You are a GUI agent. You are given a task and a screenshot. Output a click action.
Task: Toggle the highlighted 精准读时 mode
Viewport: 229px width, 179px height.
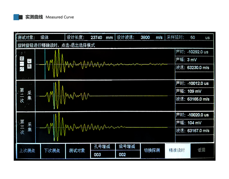coord(177,150)
